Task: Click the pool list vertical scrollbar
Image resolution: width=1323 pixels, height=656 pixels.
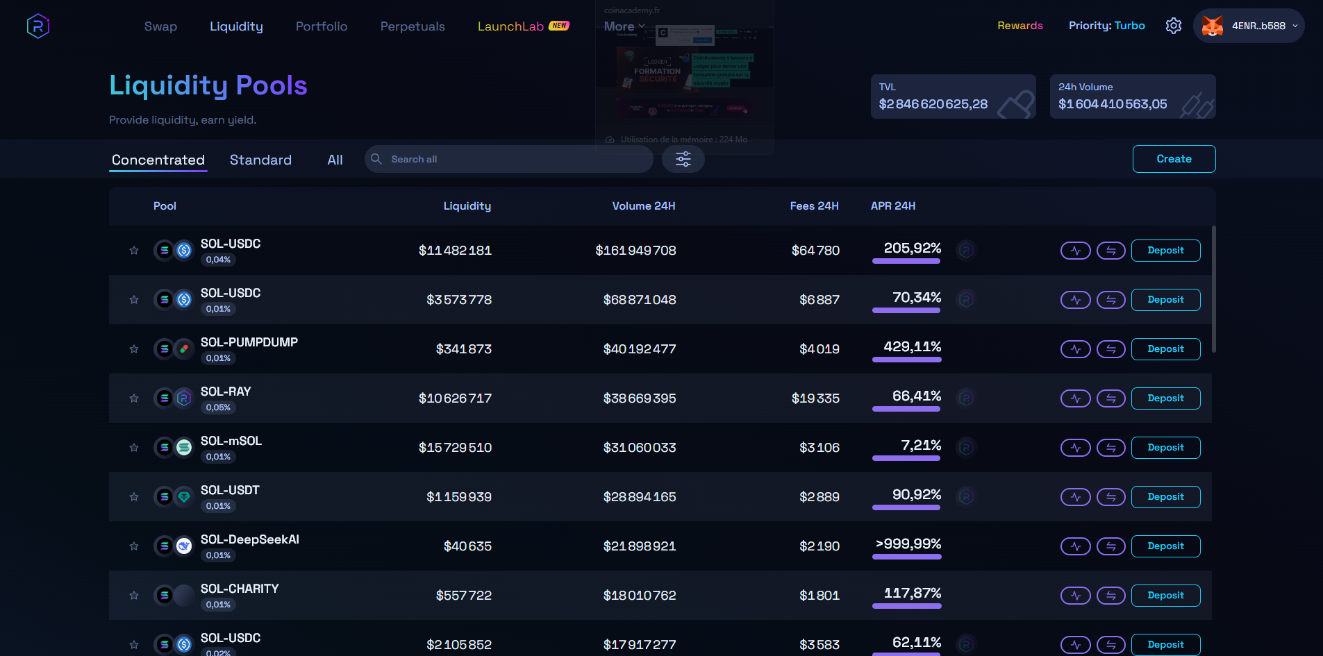Action: [x=1214, y=289]
